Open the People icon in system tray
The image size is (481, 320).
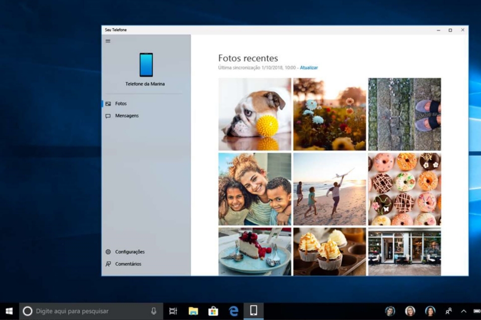448,311
